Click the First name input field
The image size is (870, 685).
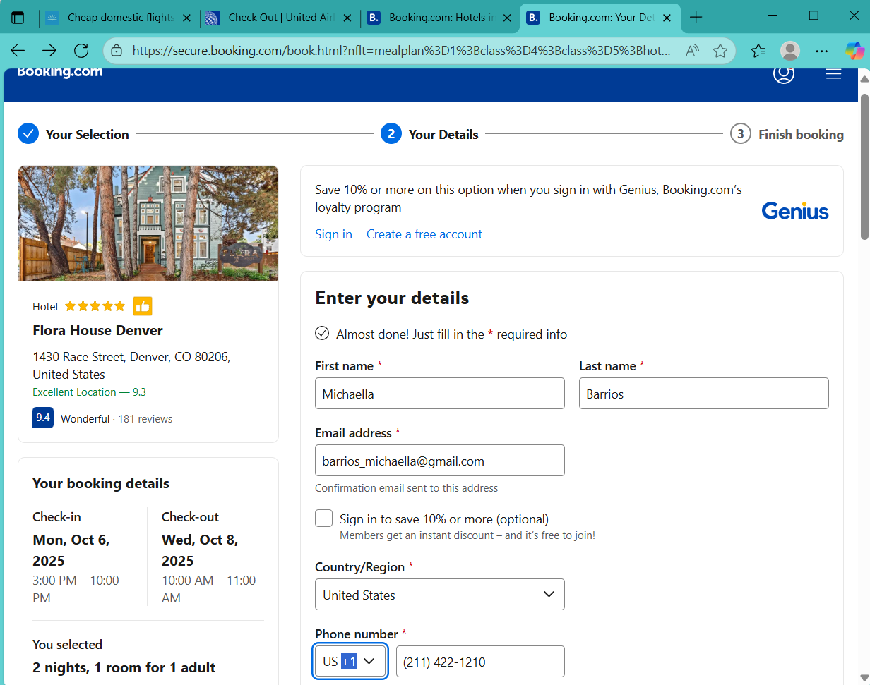point(439,394)
